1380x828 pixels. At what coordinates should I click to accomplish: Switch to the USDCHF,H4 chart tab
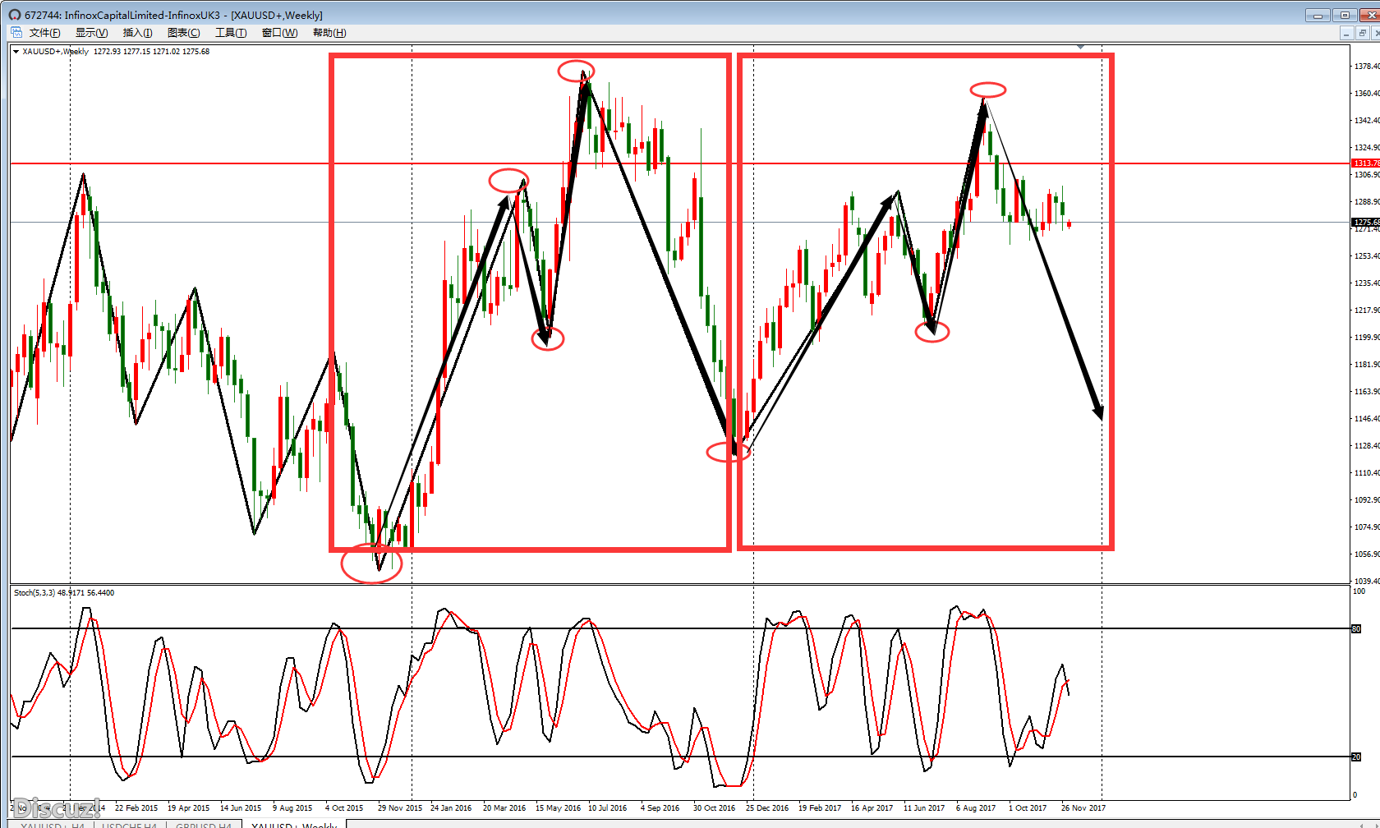[129, 825]
